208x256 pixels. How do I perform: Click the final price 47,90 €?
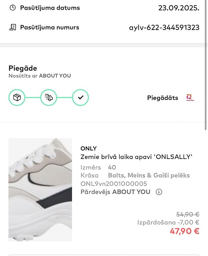pyautogui.click(x=184, y=231)
